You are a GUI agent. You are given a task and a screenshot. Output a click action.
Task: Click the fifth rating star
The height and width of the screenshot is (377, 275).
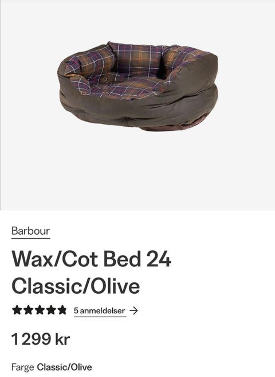tap(62, 310)
